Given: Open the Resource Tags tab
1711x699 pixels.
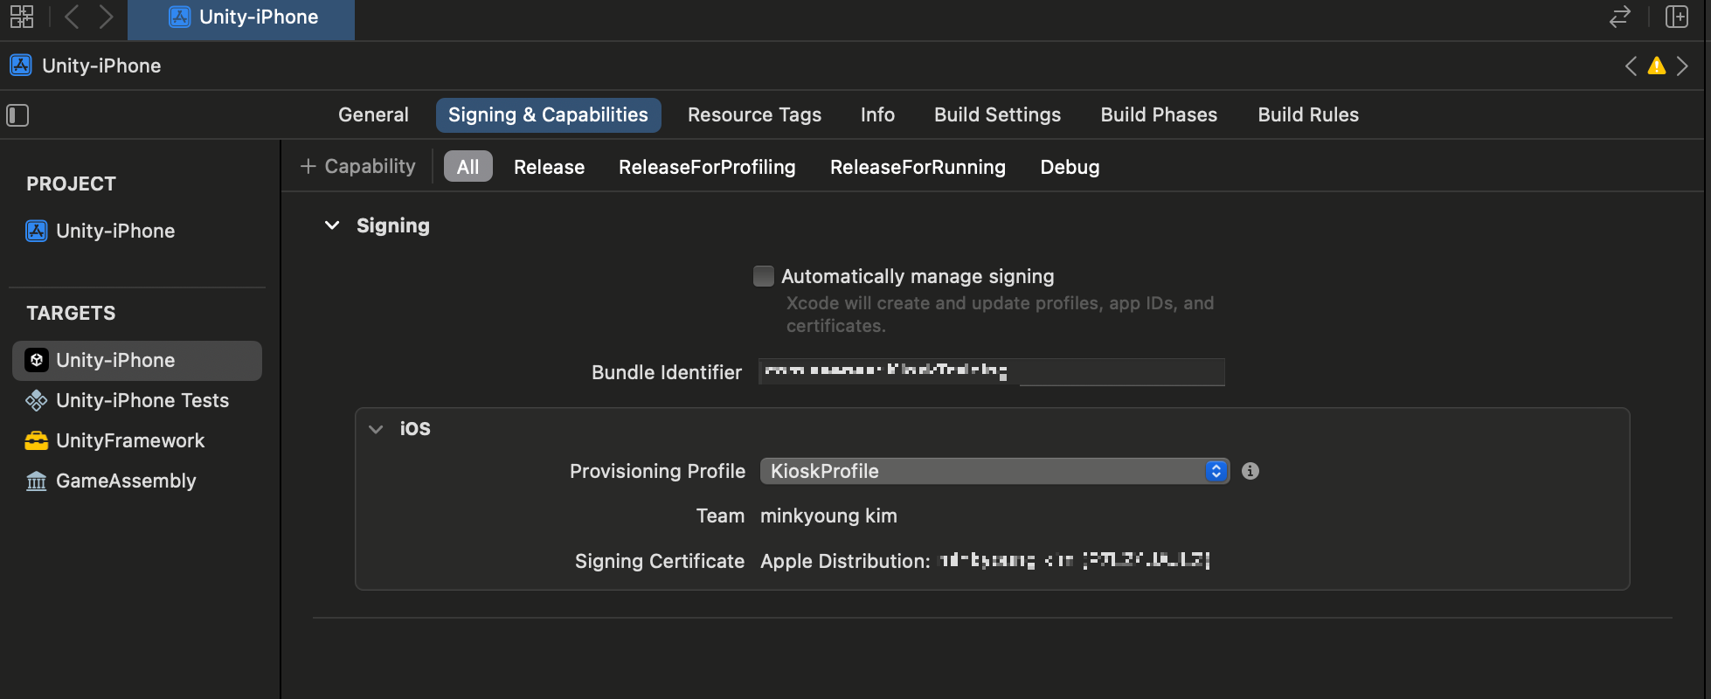Looking at the screenshot, I should click(x=754, y=114).
